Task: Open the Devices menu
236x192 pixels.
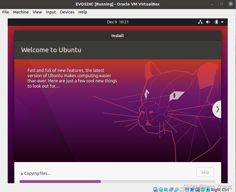Action: [67, 12]
